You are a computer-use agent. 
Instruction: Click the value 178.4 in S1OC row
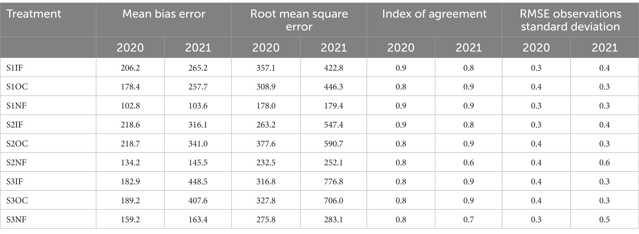tap(130, 87)
